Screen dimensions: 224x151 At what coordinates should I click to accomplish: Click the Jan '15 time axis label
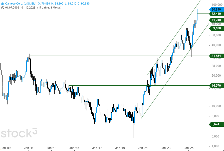pyautogui.click(x=74, y=148)
